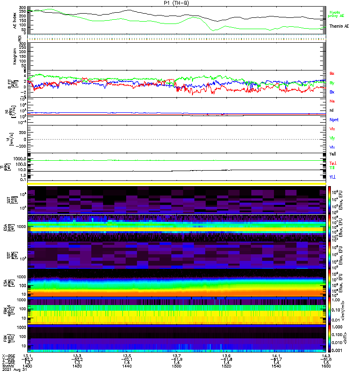Viewport: 353px width, 376px height.
Task: Click the "X-GSE" row label
Action: coord(8,356)
